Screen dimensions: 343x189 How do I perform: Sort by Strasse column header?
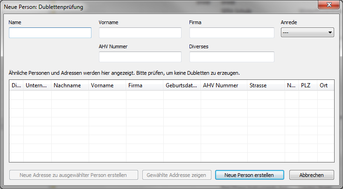(266, 85)
